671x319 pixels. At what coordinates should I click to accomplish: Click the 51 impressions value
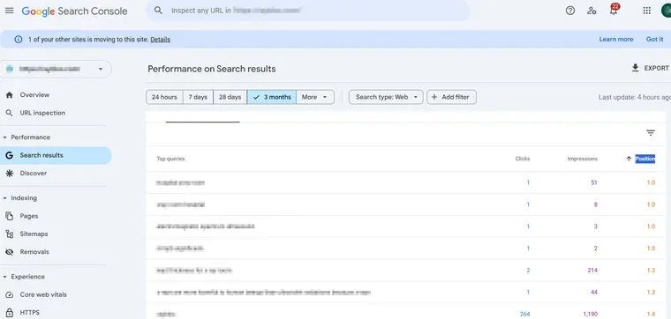pyautogui.click(x=594, y=182)
